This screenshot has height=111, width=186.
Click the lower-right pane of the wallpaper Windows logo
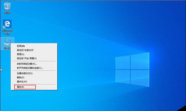coord(140,77)
